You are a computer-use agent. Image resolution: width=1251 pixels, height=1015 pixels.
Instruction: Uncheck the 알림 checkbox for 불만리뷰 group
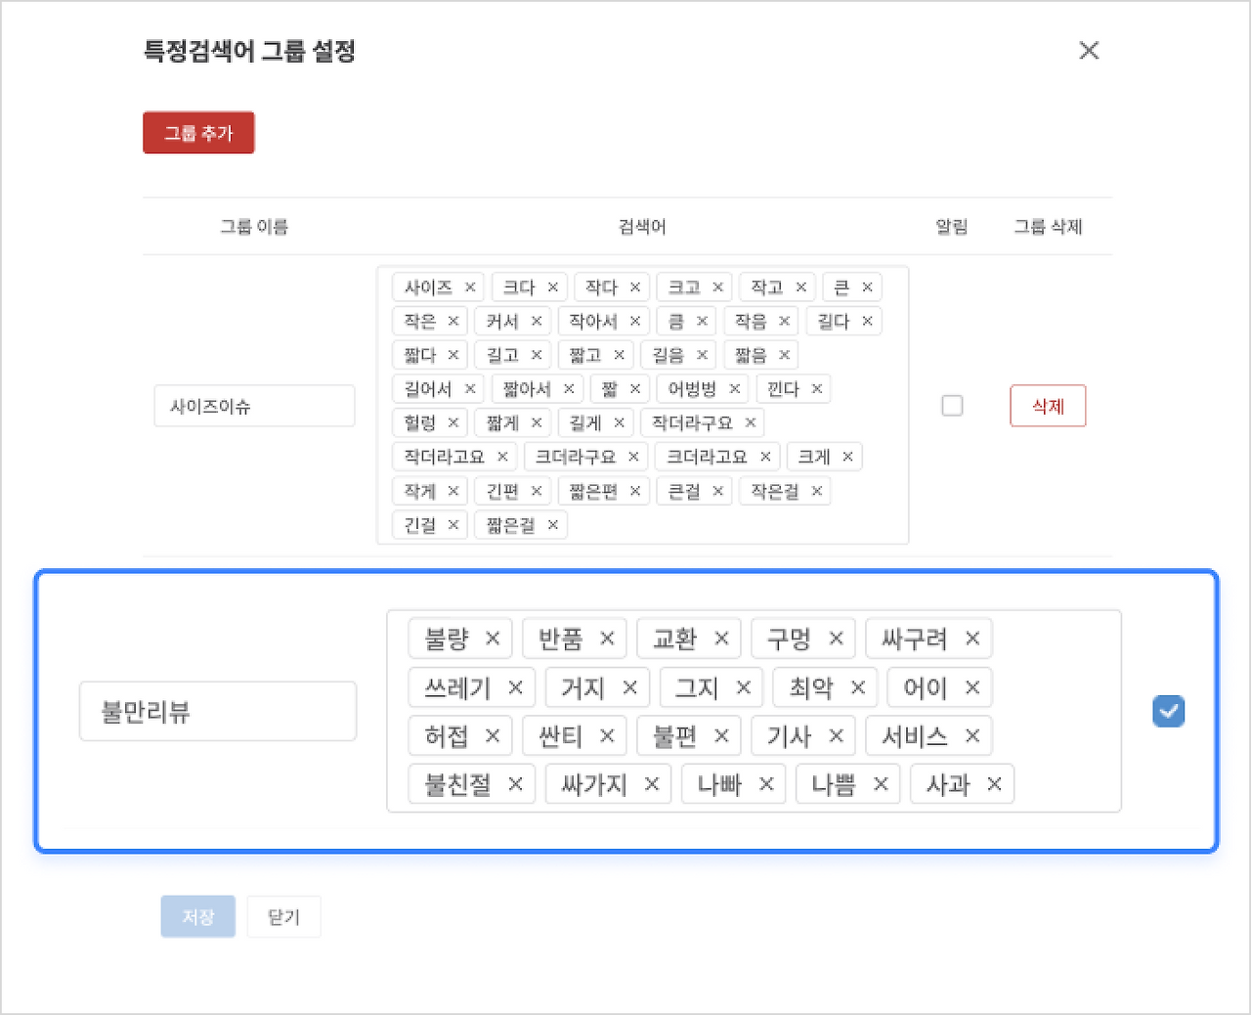click(1168, 711)
